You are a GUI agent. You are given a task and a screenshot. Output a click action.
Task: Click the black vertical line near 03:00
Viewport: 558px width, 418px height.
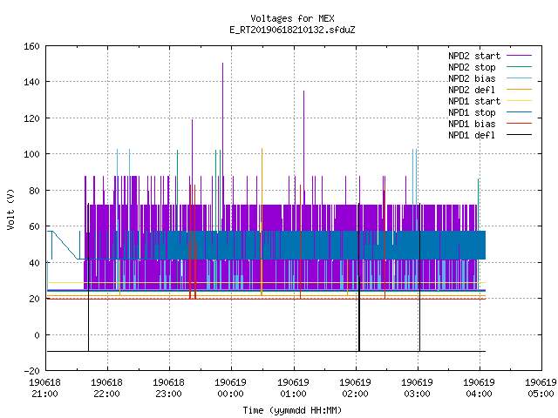(x=420, y=277)
